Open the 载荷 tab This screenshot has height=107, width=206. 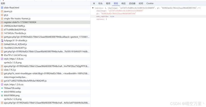pos(108,3)
